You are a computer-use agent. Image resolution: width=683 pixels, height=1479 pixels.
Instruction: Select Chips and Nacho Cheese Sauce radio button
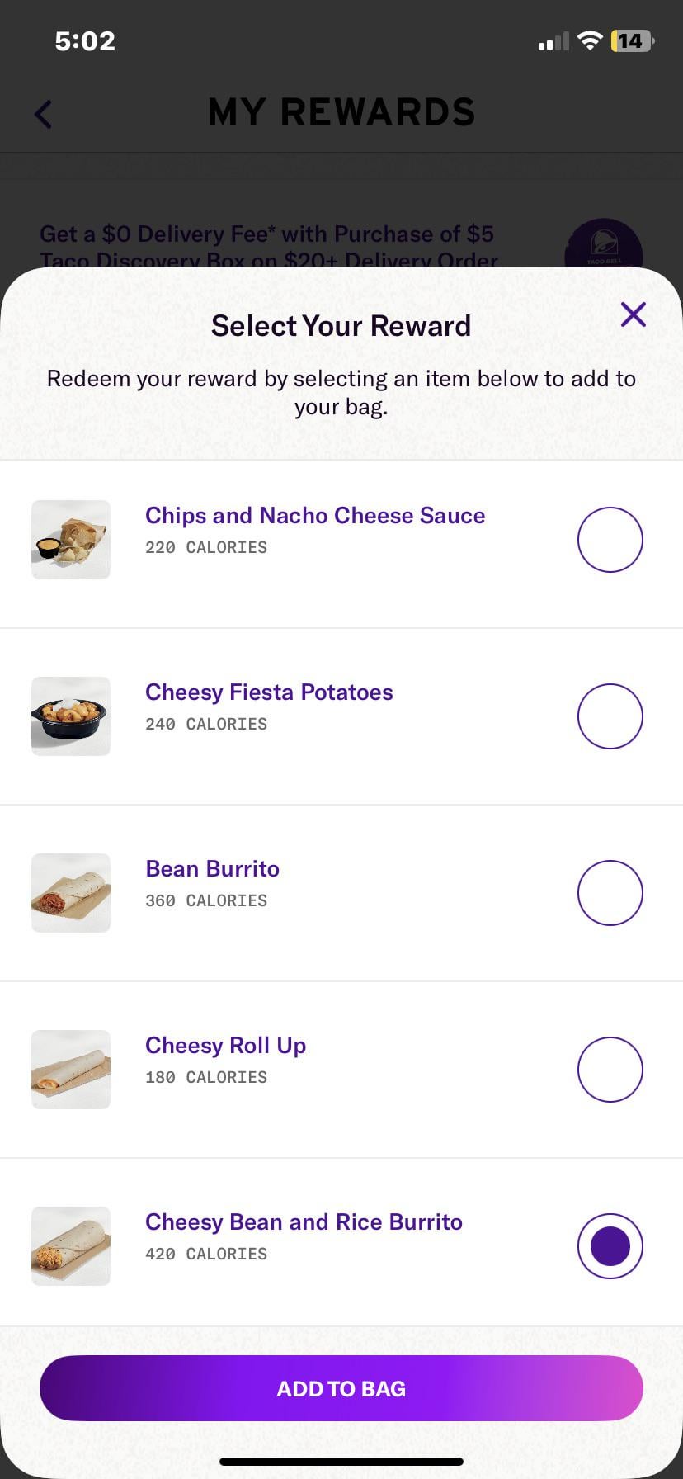610,540
